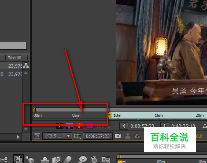Toggle Hide Shy Layers switch
This screenshot has width=207, height=163.
tap(45, 159)
